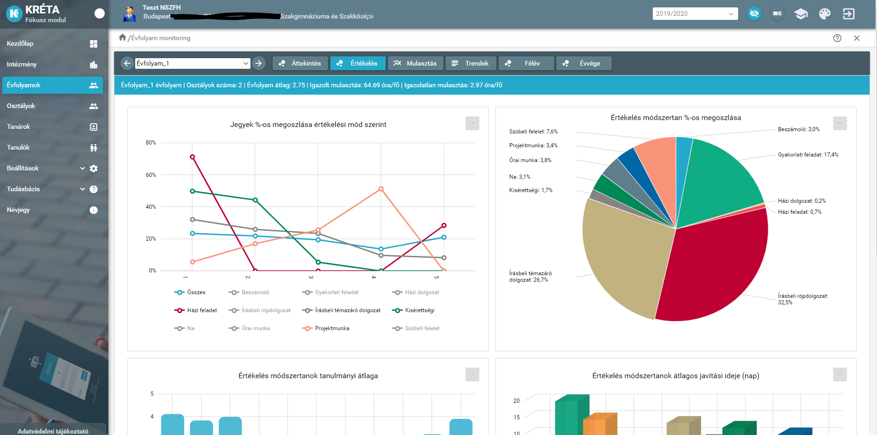Viewport: 877px width, 435px height.
Task: Toggle Beszámoló series in legend
Action: [x=249, y=292]
